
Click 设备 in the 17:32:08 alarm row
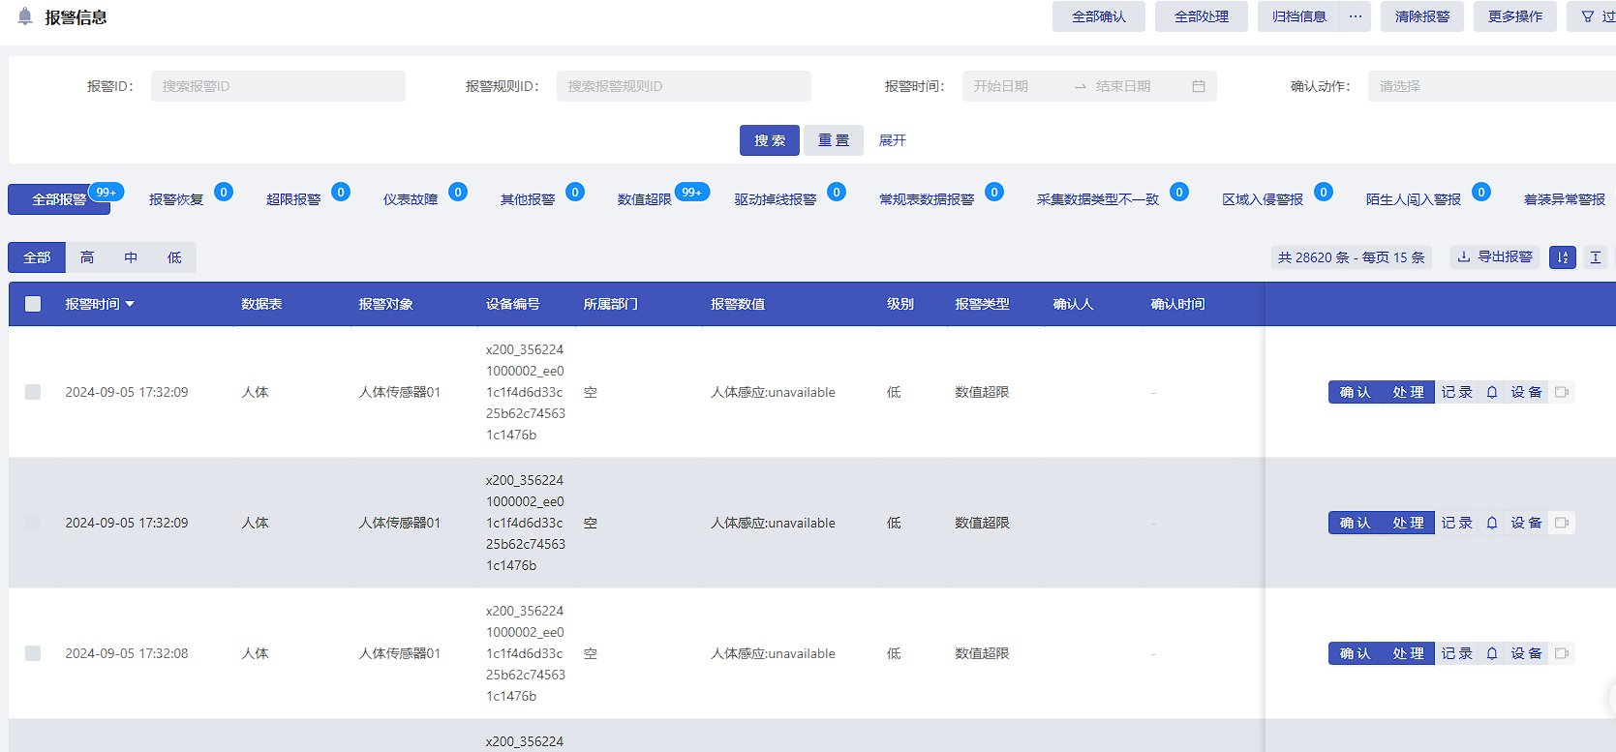point(1526,653)
